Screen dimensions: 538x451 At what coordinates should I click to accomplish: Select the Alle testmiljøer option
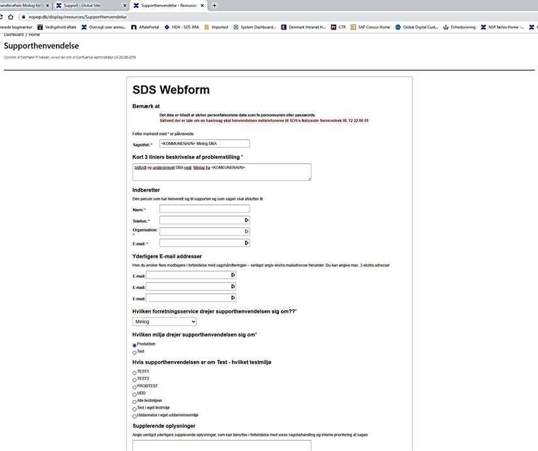pyautogui.click(x=134, y=401)
